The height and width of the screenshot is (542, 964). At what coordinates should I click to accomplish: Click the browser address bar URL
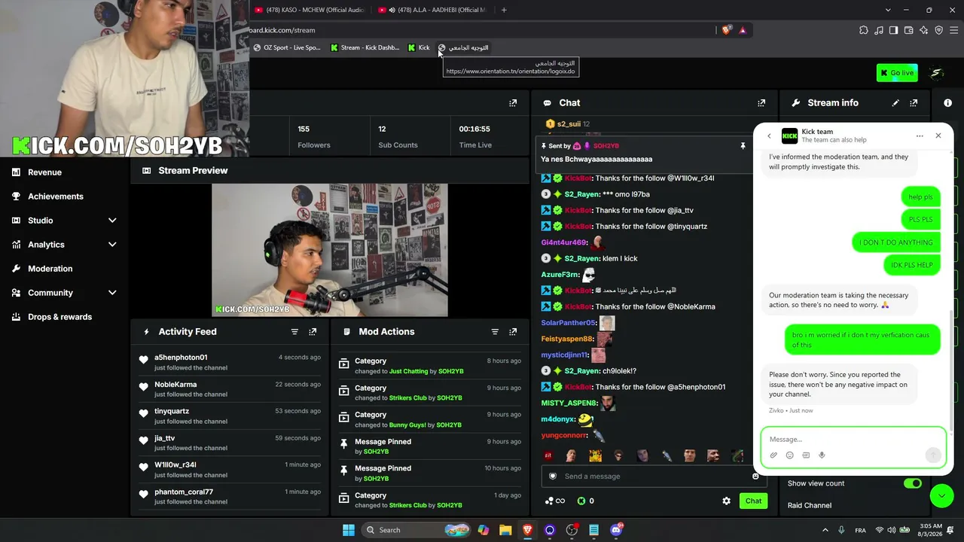tap(282, 30)
